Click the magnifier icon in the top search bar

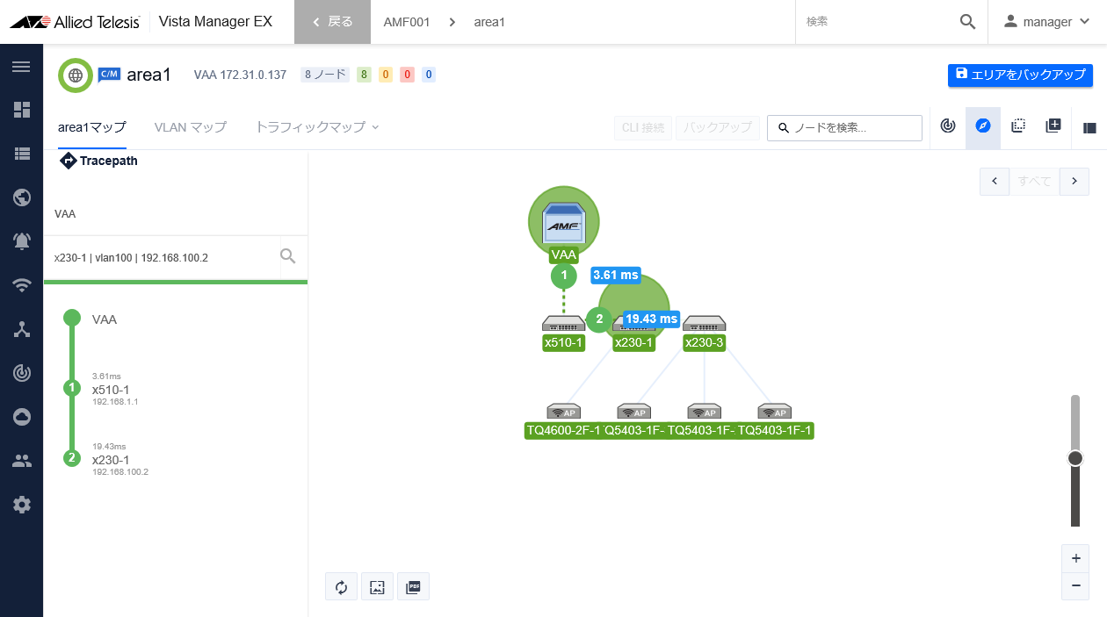coord(967,22)
